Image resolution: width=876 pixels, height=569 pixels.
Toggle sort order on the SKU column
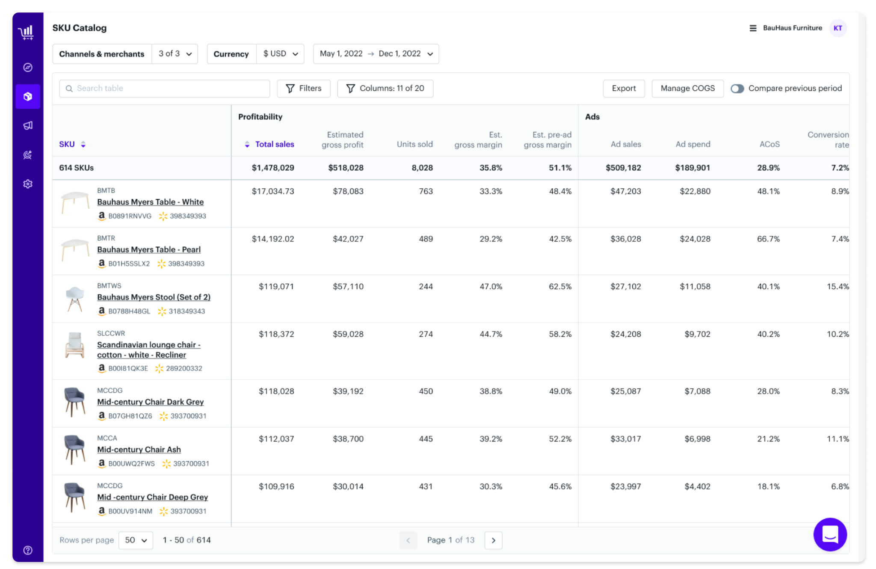(x=83, y=144)
